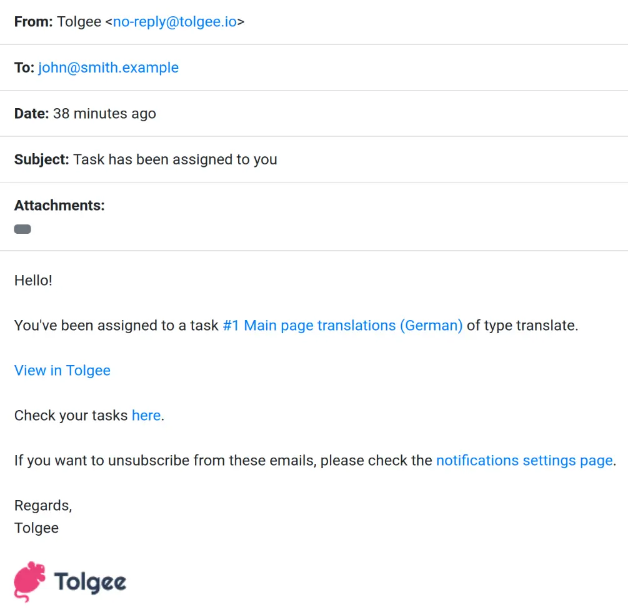This screenshot has width=628, height=612.
Task: Click the "Hello!" greeting line
Action: pos(34,280)
